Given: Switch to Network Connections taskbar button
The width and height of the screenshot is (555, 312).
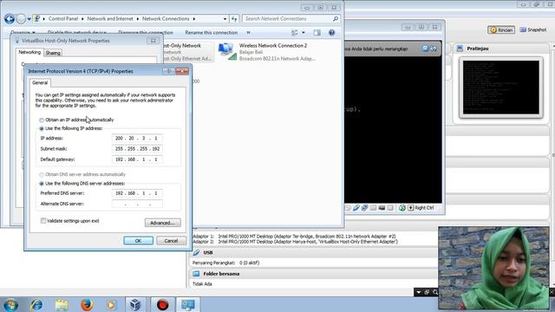Looking at the screenshot, I should [x=188, y=304].
